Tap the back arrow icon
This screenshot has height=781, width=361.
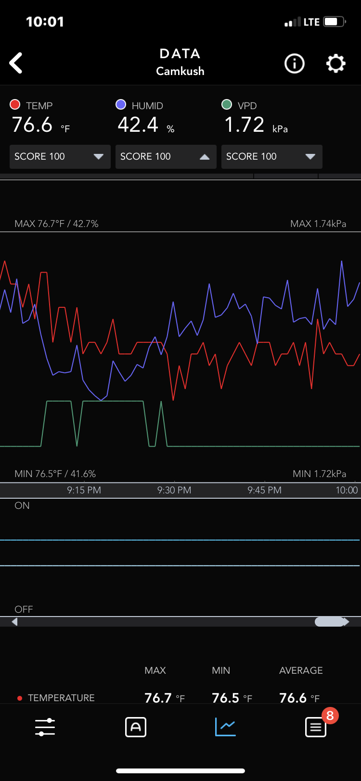tap(16, 63)
